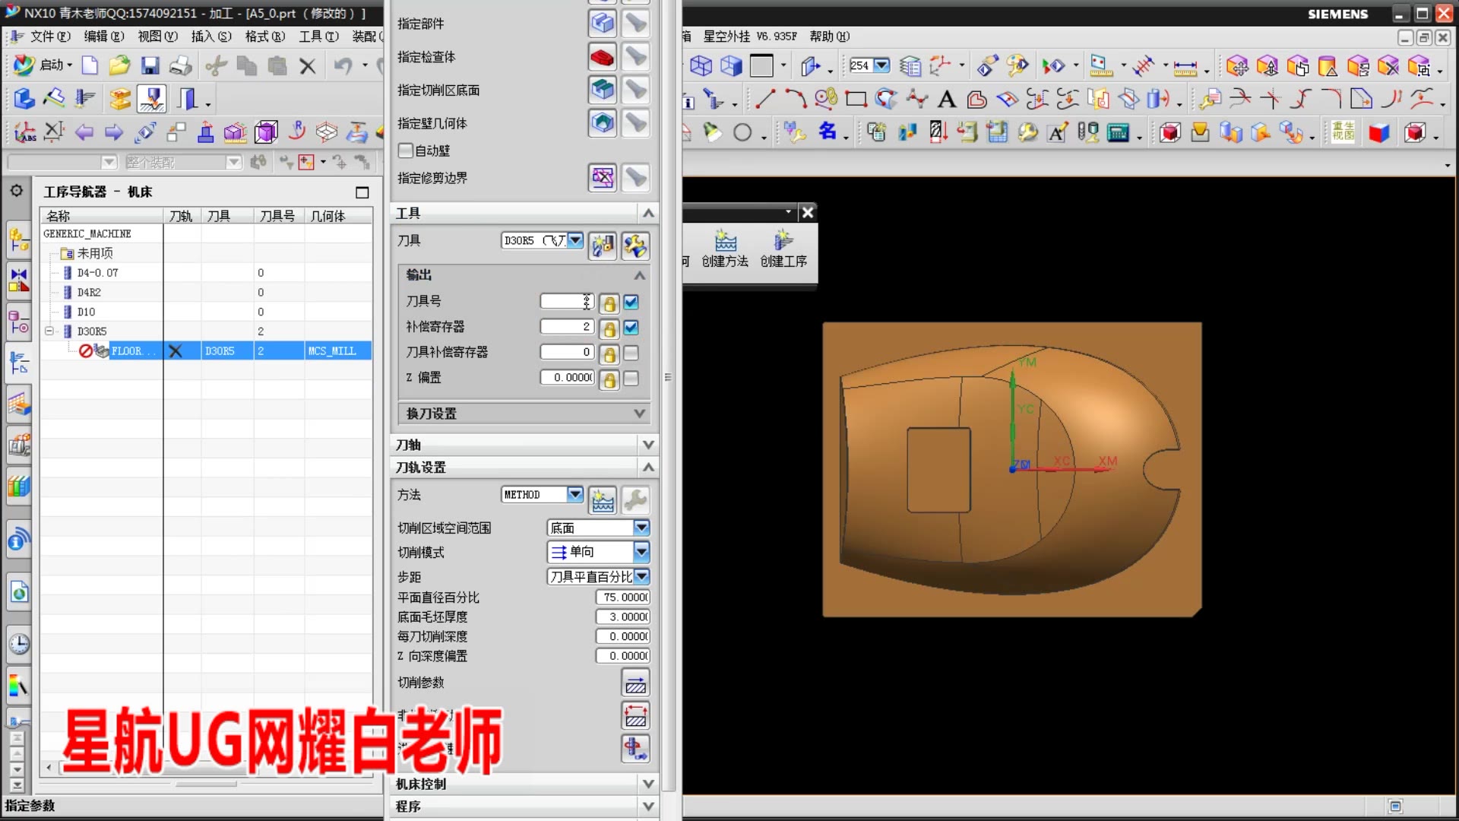Open the cut pattern dropdown

point(641,552)
